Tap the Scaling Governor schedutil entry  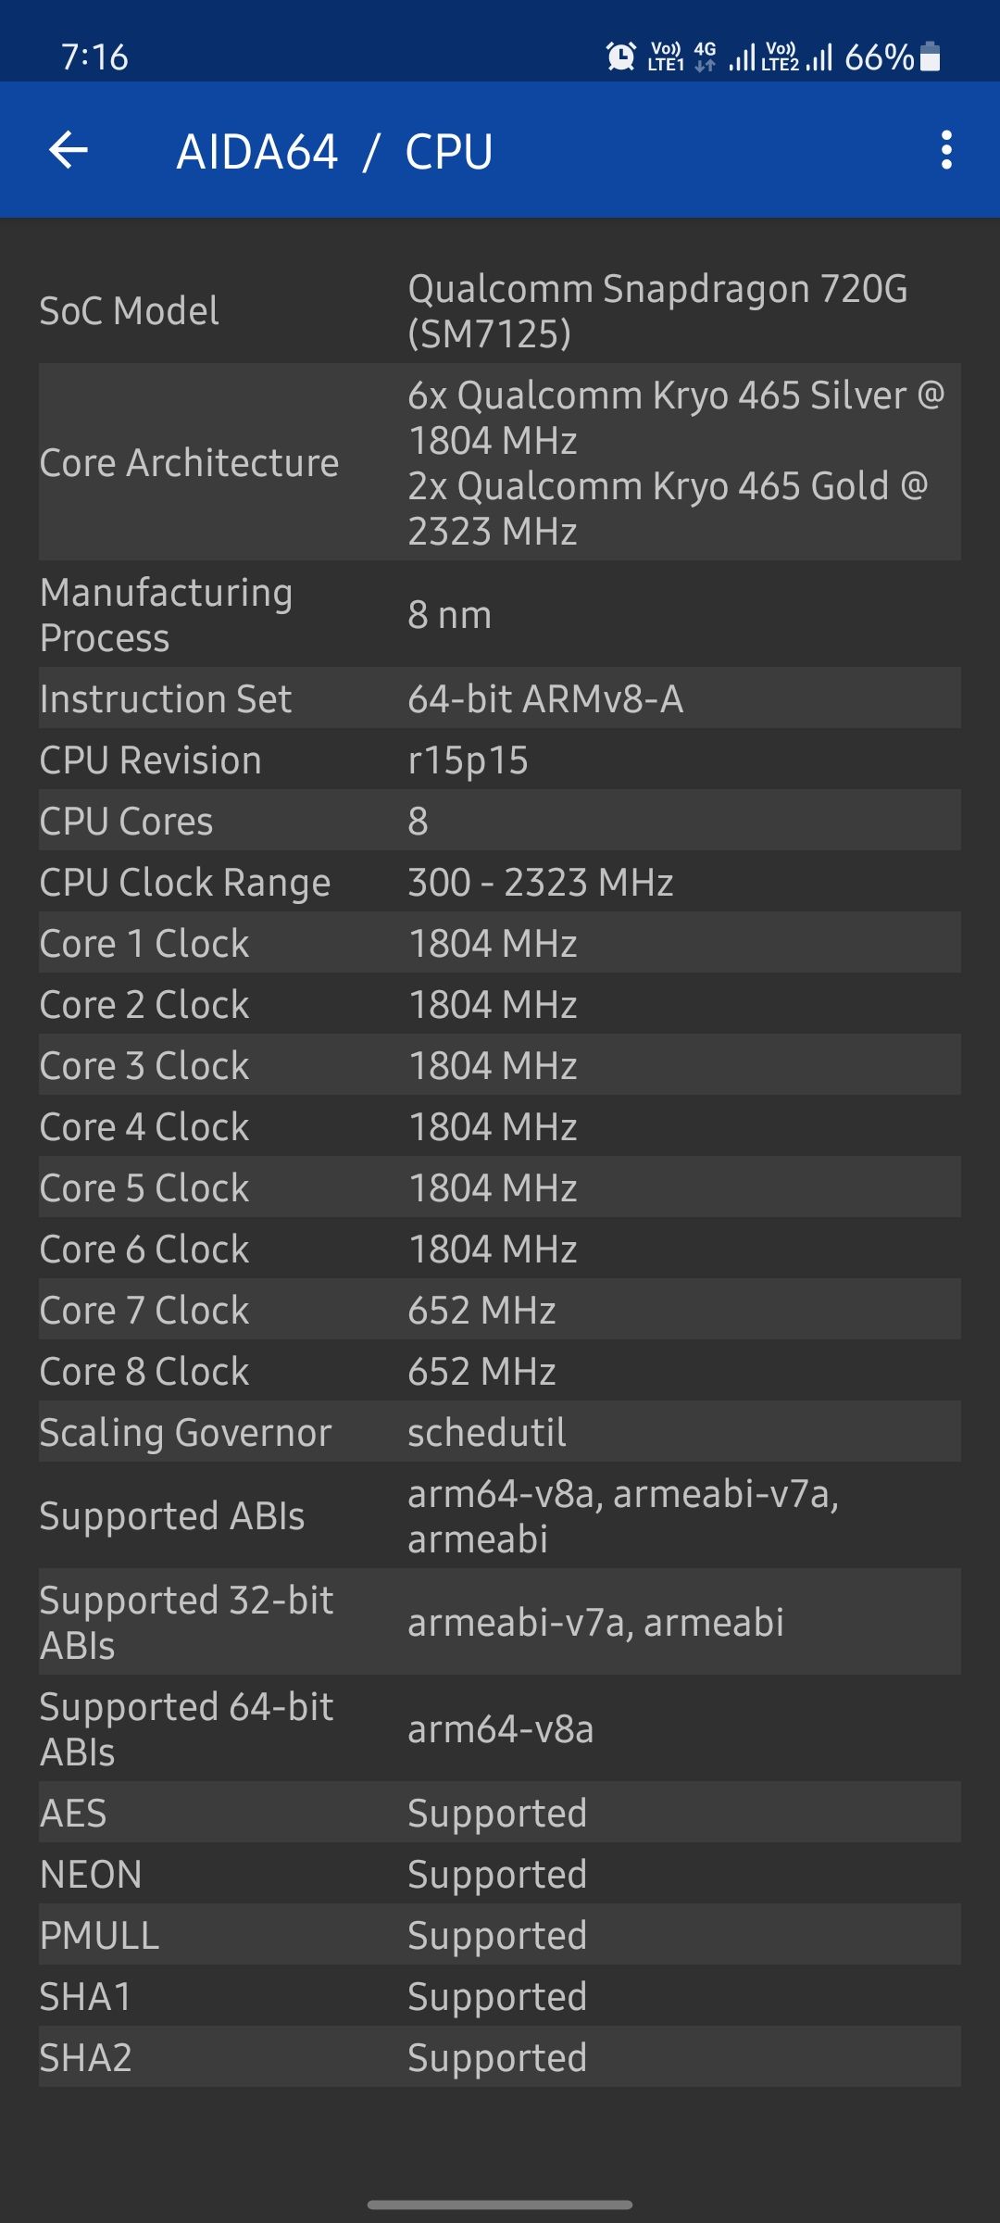pyautogui.click(x=500, y=1432)
